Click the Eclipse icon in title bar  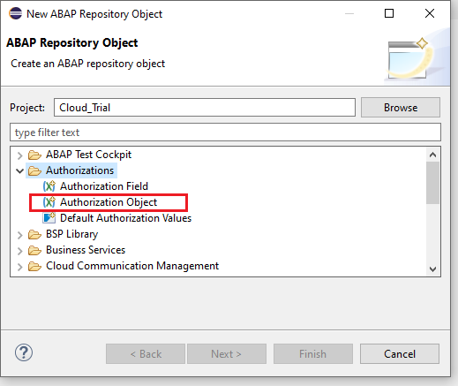[x=15, y=13]
